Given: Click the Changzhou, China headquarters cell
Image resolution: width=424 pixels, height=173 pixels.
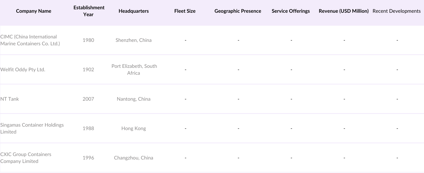Looking at the screenshot, I should pos(134,158).
